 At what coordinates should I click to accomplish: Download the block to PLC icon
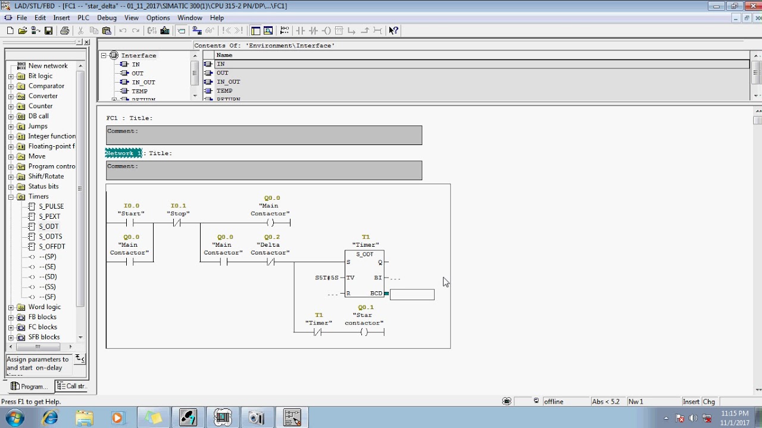click(x=165, y=30)
